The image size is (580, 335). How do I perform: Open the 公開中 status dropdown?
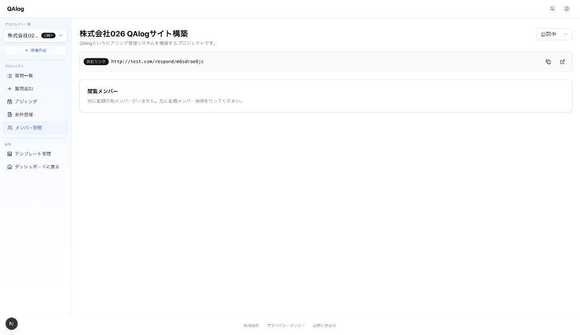point(554,34)
